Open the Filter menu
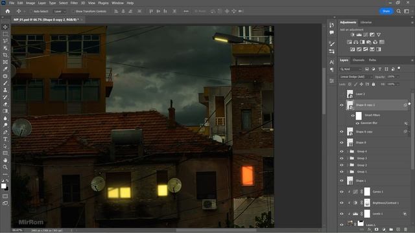 point(74,3)
